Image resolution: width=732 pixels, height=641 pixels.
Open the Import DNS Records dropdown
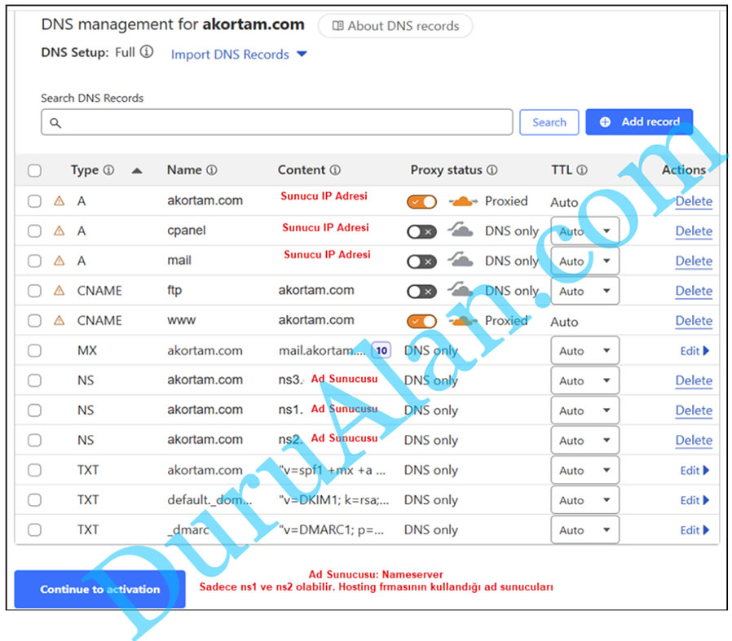[239, 55]
